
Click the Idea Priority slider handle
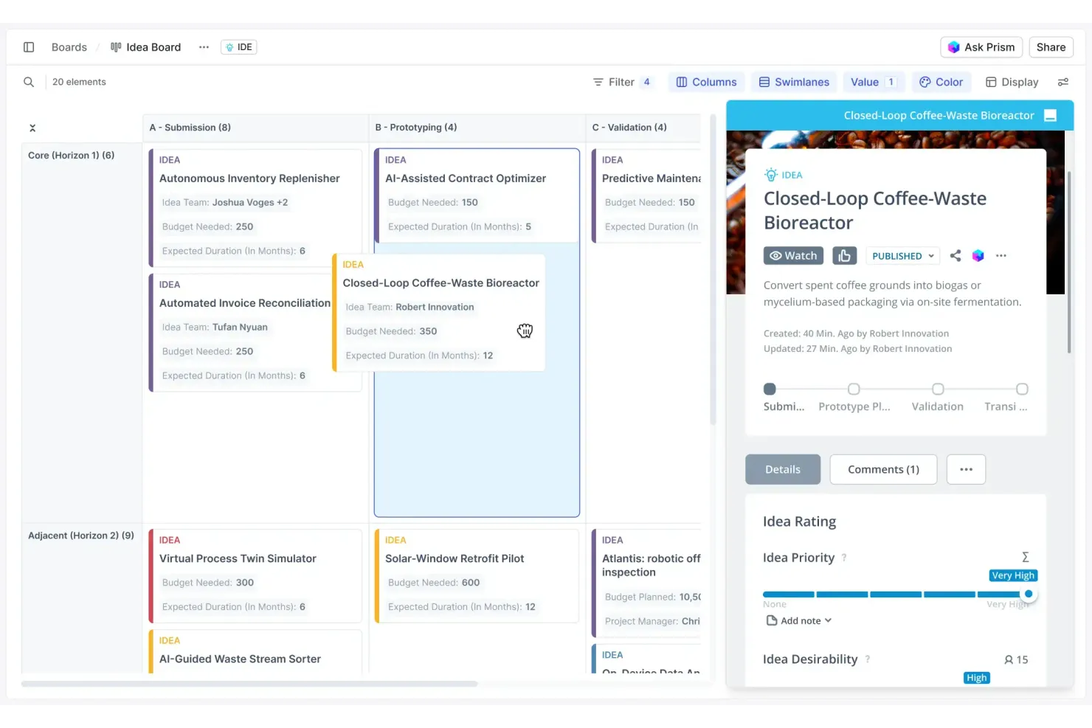tap(1029, 594)
